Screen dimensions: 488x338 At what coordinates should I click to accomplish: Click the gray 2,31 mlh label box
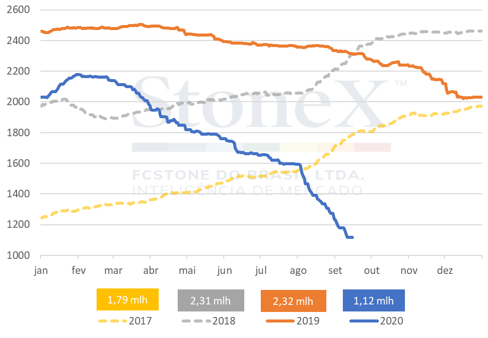[x=211, y=300]
